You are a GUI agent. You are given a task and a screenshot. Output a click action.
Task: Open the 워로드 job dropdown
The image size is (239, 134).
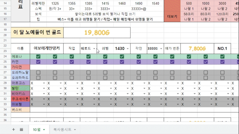[x=94, y=49]
